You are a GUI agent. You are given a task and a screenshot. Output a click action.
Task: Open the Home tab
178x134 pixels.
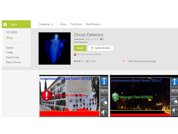(x=63, y=24)
